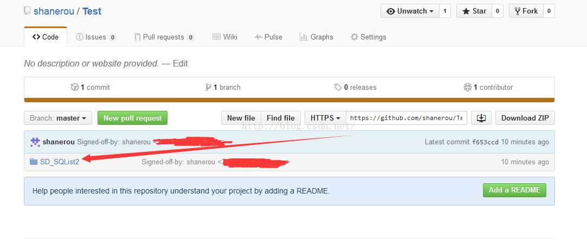View the 1 branch list
Image resolution: width=587 pixels, height=240 pixels.
(223, 88)
